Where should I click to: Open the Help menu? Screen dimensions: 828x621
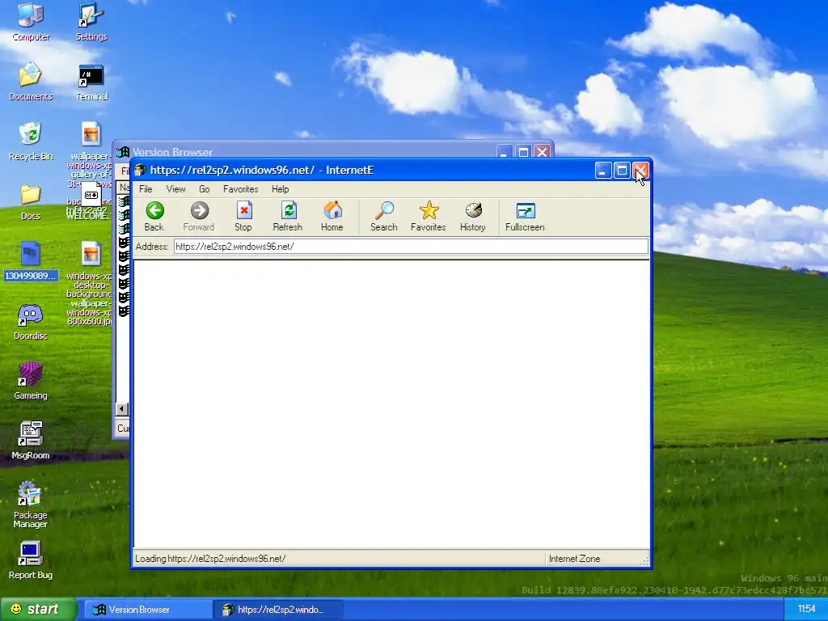281,189
